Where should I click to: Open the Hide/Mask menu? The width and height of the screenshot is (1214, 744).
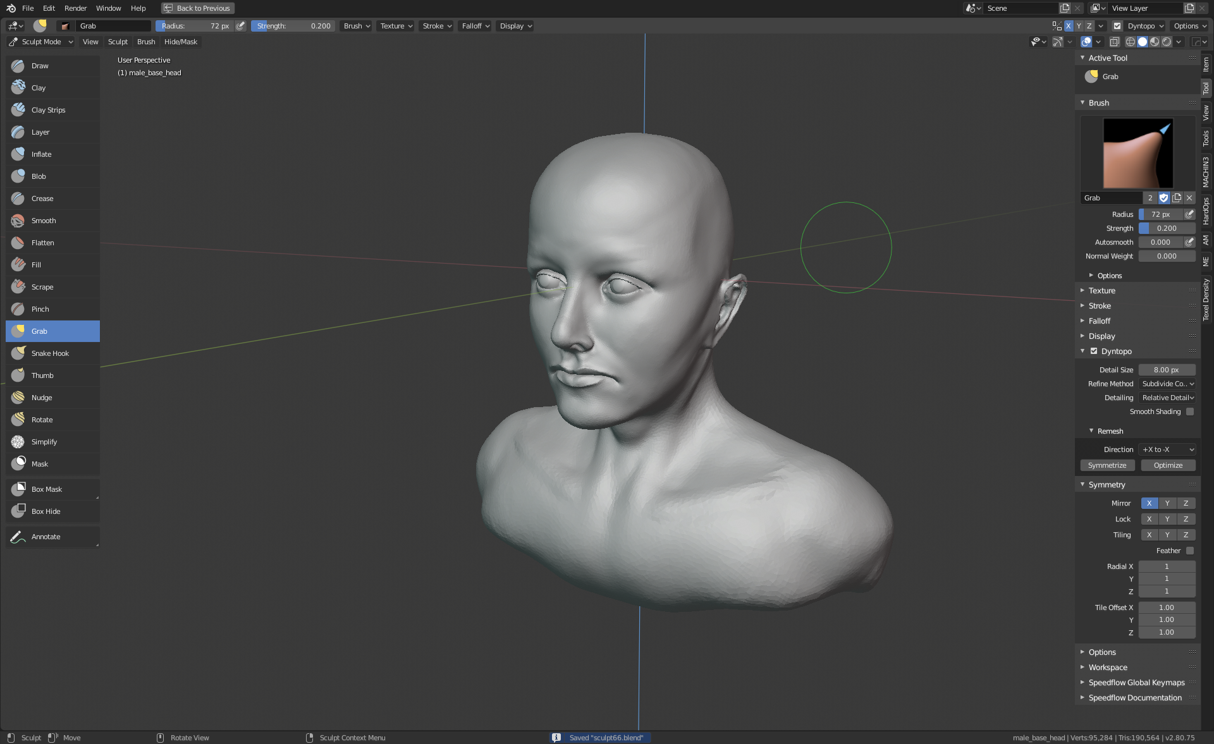coord(180,42)
